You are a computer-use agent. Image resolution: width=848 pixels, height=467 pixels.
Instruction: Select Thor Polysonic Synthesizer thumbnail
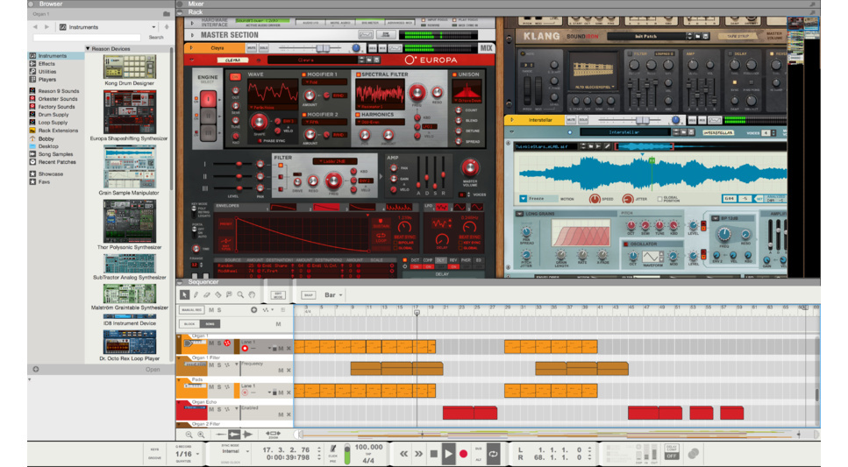(x=130, y=222)
